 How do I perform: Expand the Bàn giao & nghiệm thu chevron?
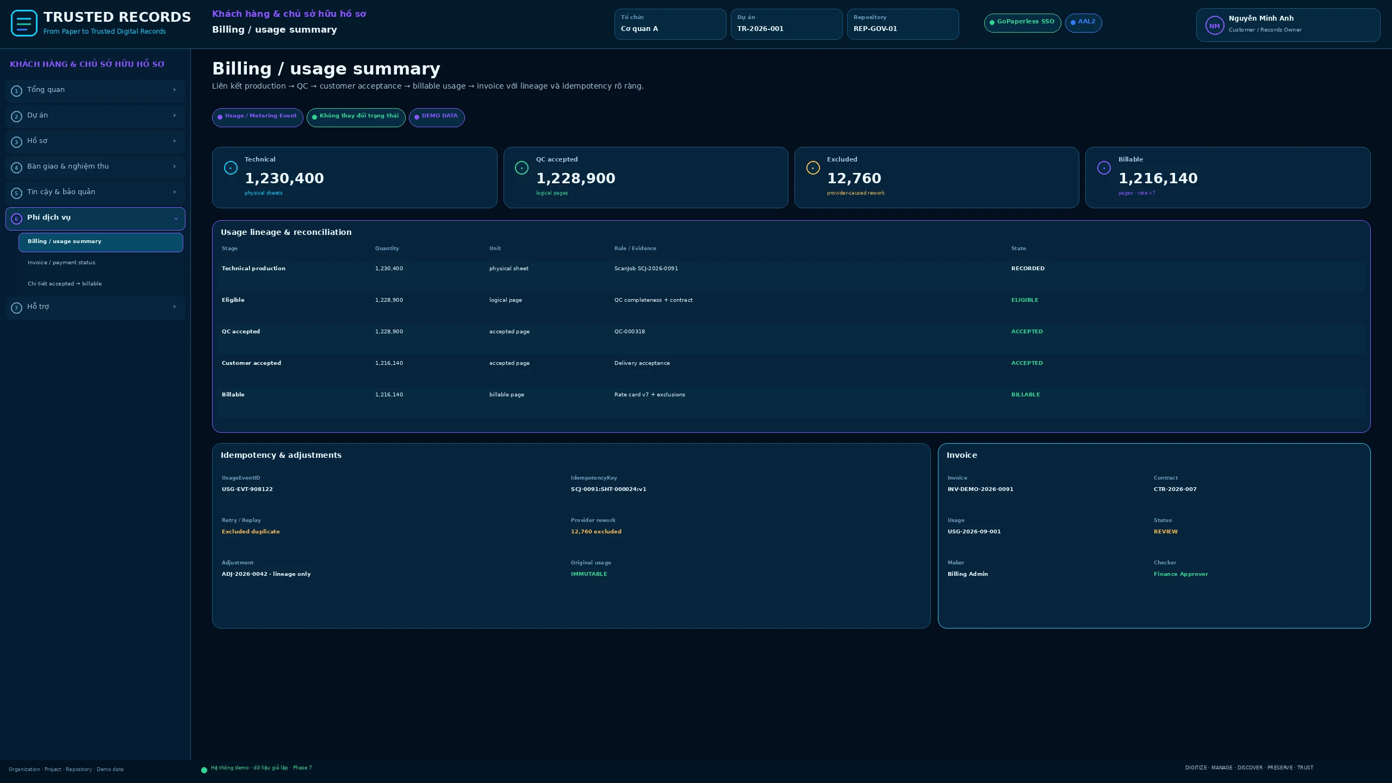pos(175,166)
